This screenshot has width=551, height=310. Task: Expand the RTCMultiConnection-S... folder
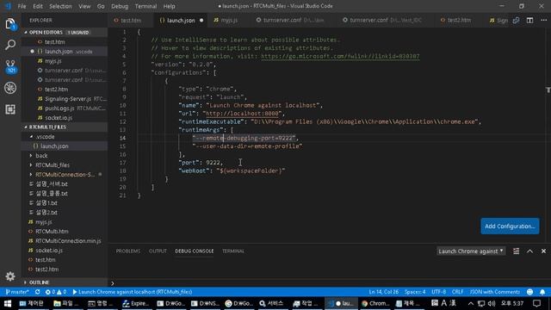65,174
